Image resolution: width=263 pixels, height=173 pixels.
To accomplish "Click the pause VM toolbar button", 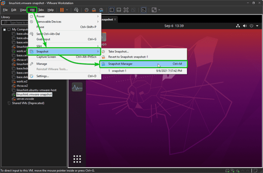I will (x=62, y=10).
